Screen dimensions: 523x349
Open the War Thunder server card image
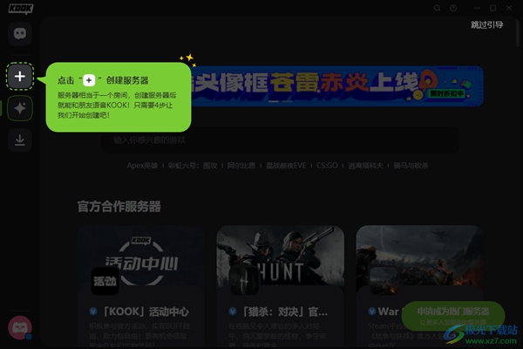[x=418, y=262]
